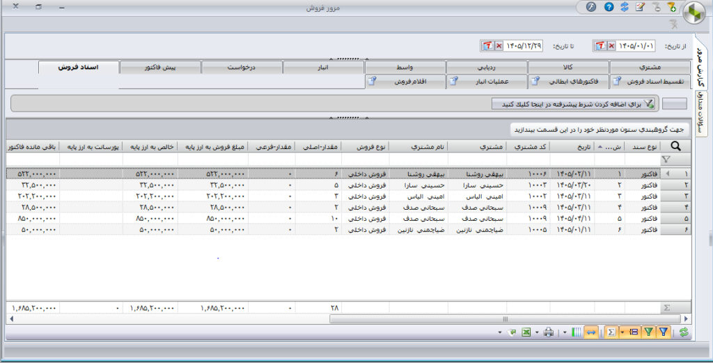Open calendar picker for the from-date field

point(600,46)
